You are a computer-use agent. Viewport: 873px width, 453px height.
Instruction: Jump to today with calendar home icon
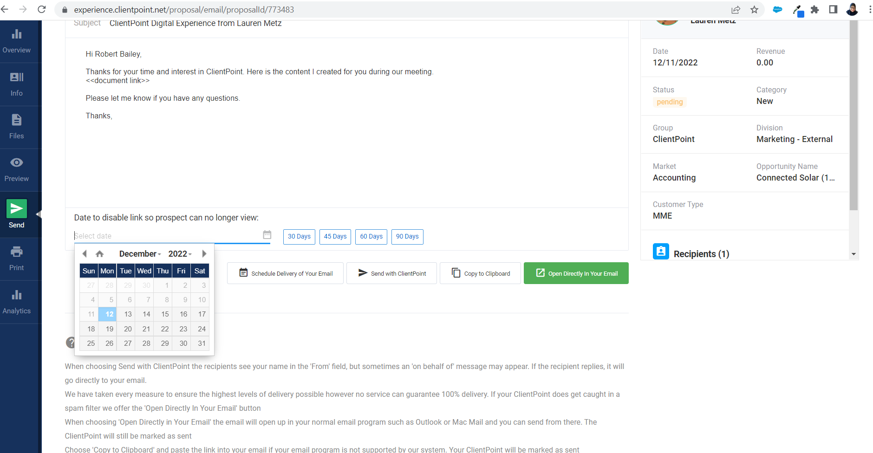(99, 254)
